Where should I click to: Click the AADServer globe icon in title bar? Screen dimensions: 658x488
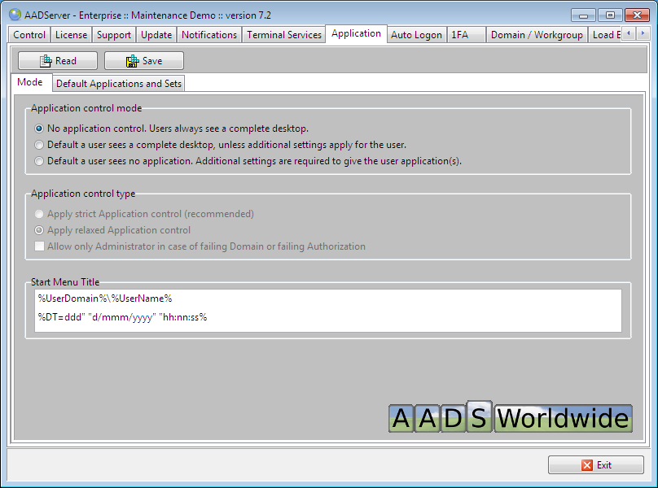tap(15, 15)
